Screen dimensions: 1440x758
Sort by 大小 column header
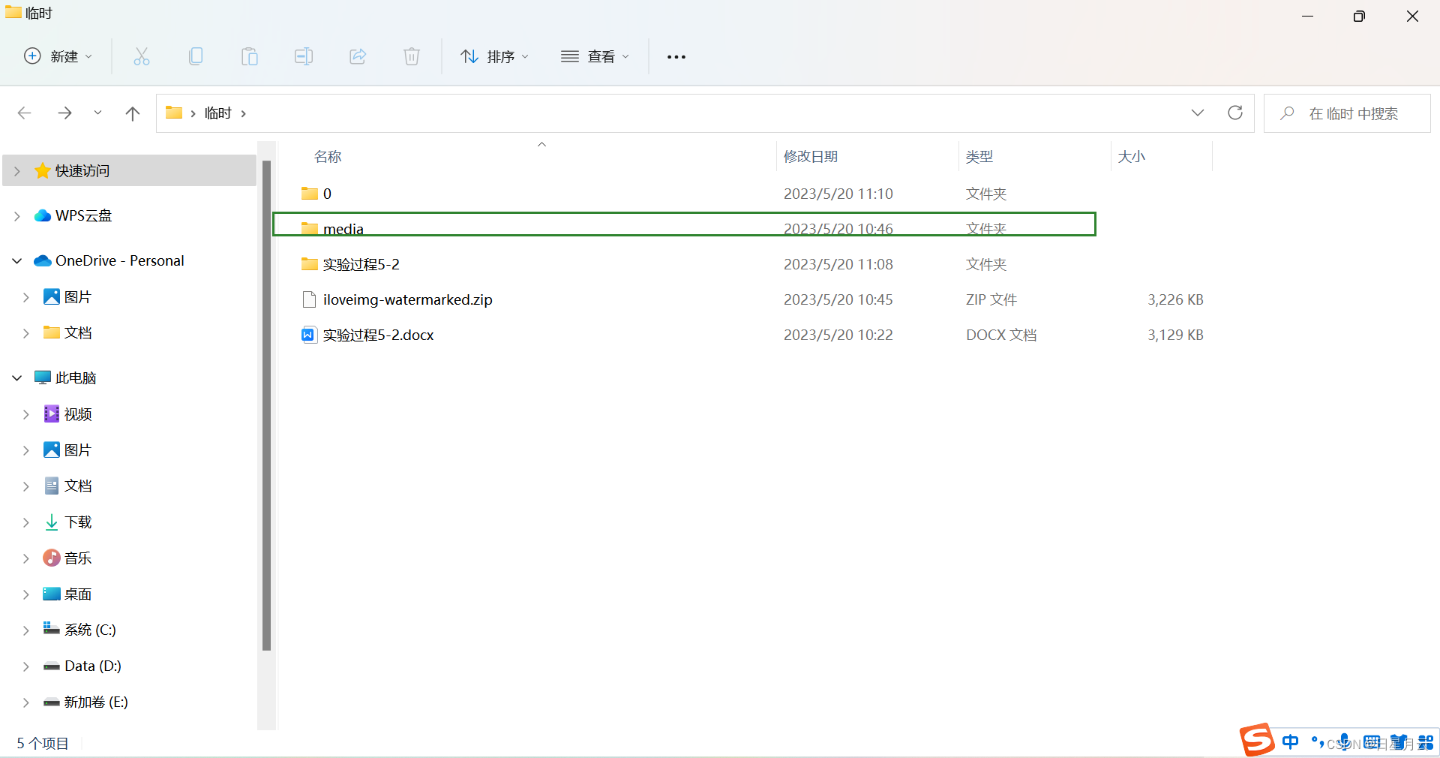[1132, 157]
